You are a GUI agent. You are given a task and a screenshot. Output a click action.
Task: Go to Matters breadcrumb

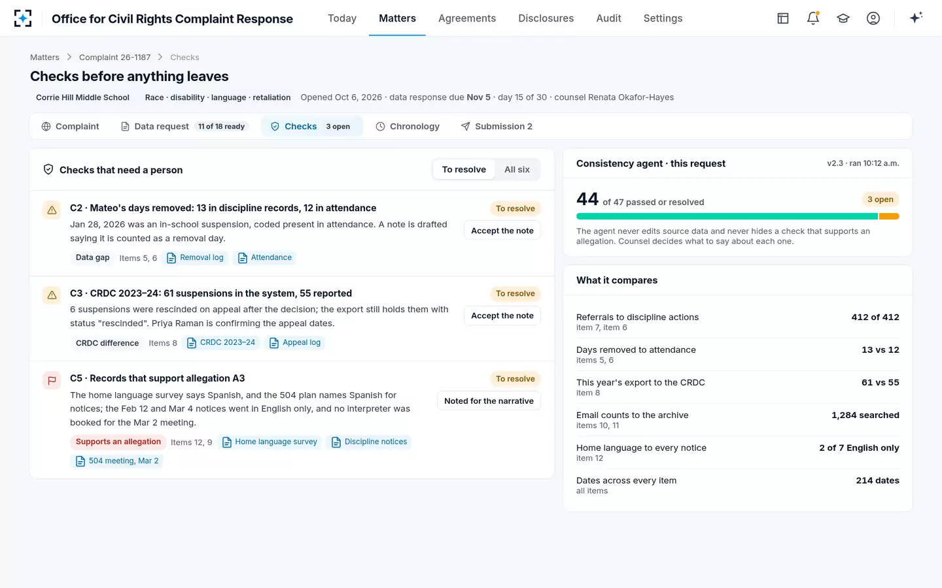pyautogui.click(x=44, y=57)
